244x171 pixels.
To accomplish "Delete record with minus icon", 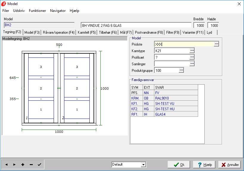I will [31, 164].
